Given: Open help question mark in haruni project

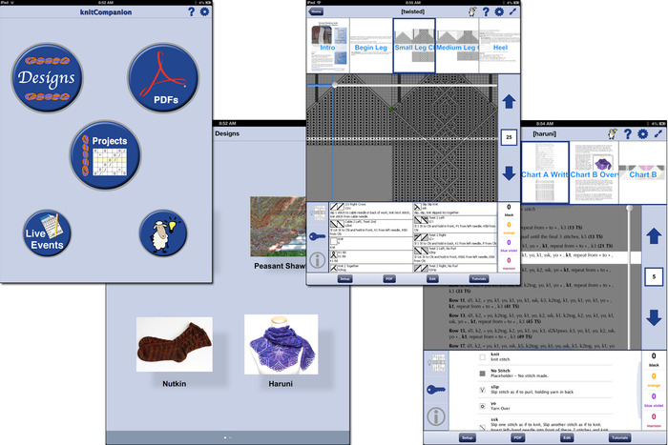Looking at the screenshot, I should (628, 134).
